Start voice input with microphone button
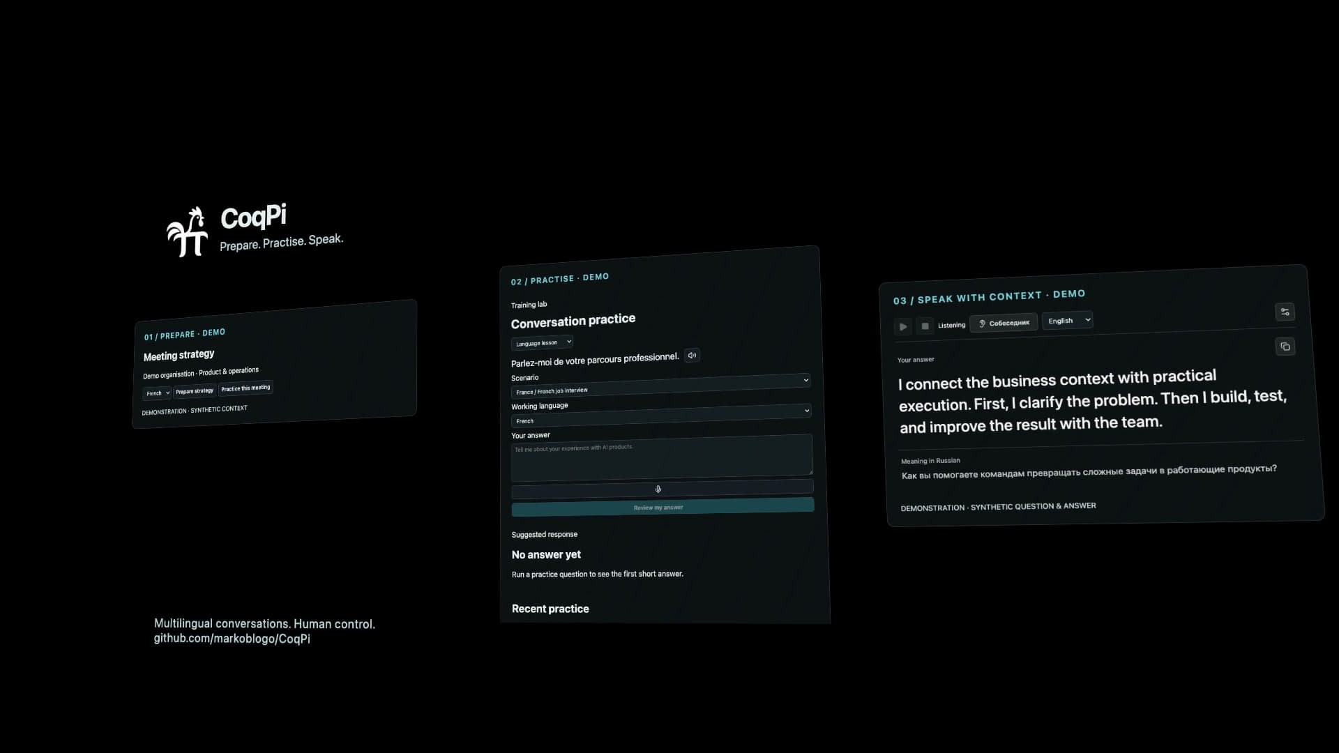Image resolution: width=1339 pixels, height=753 pixels. tap(662, 489)
